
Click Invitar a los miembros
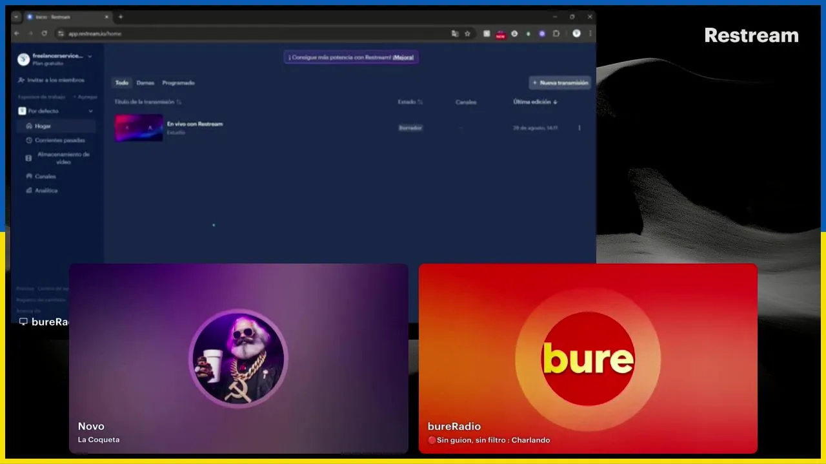tap(52, 80)
